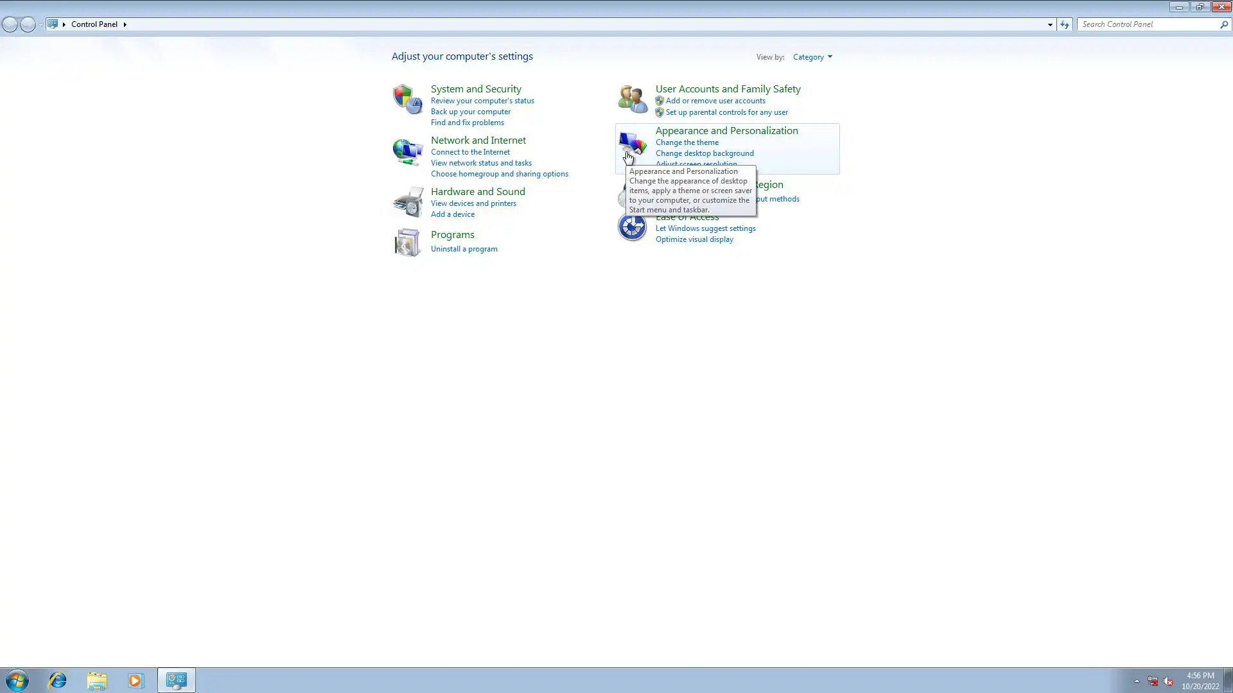Expand the Control Panel breadcrumb arrow
Viewport: 1233px width, 693px height.
[125, 24]
